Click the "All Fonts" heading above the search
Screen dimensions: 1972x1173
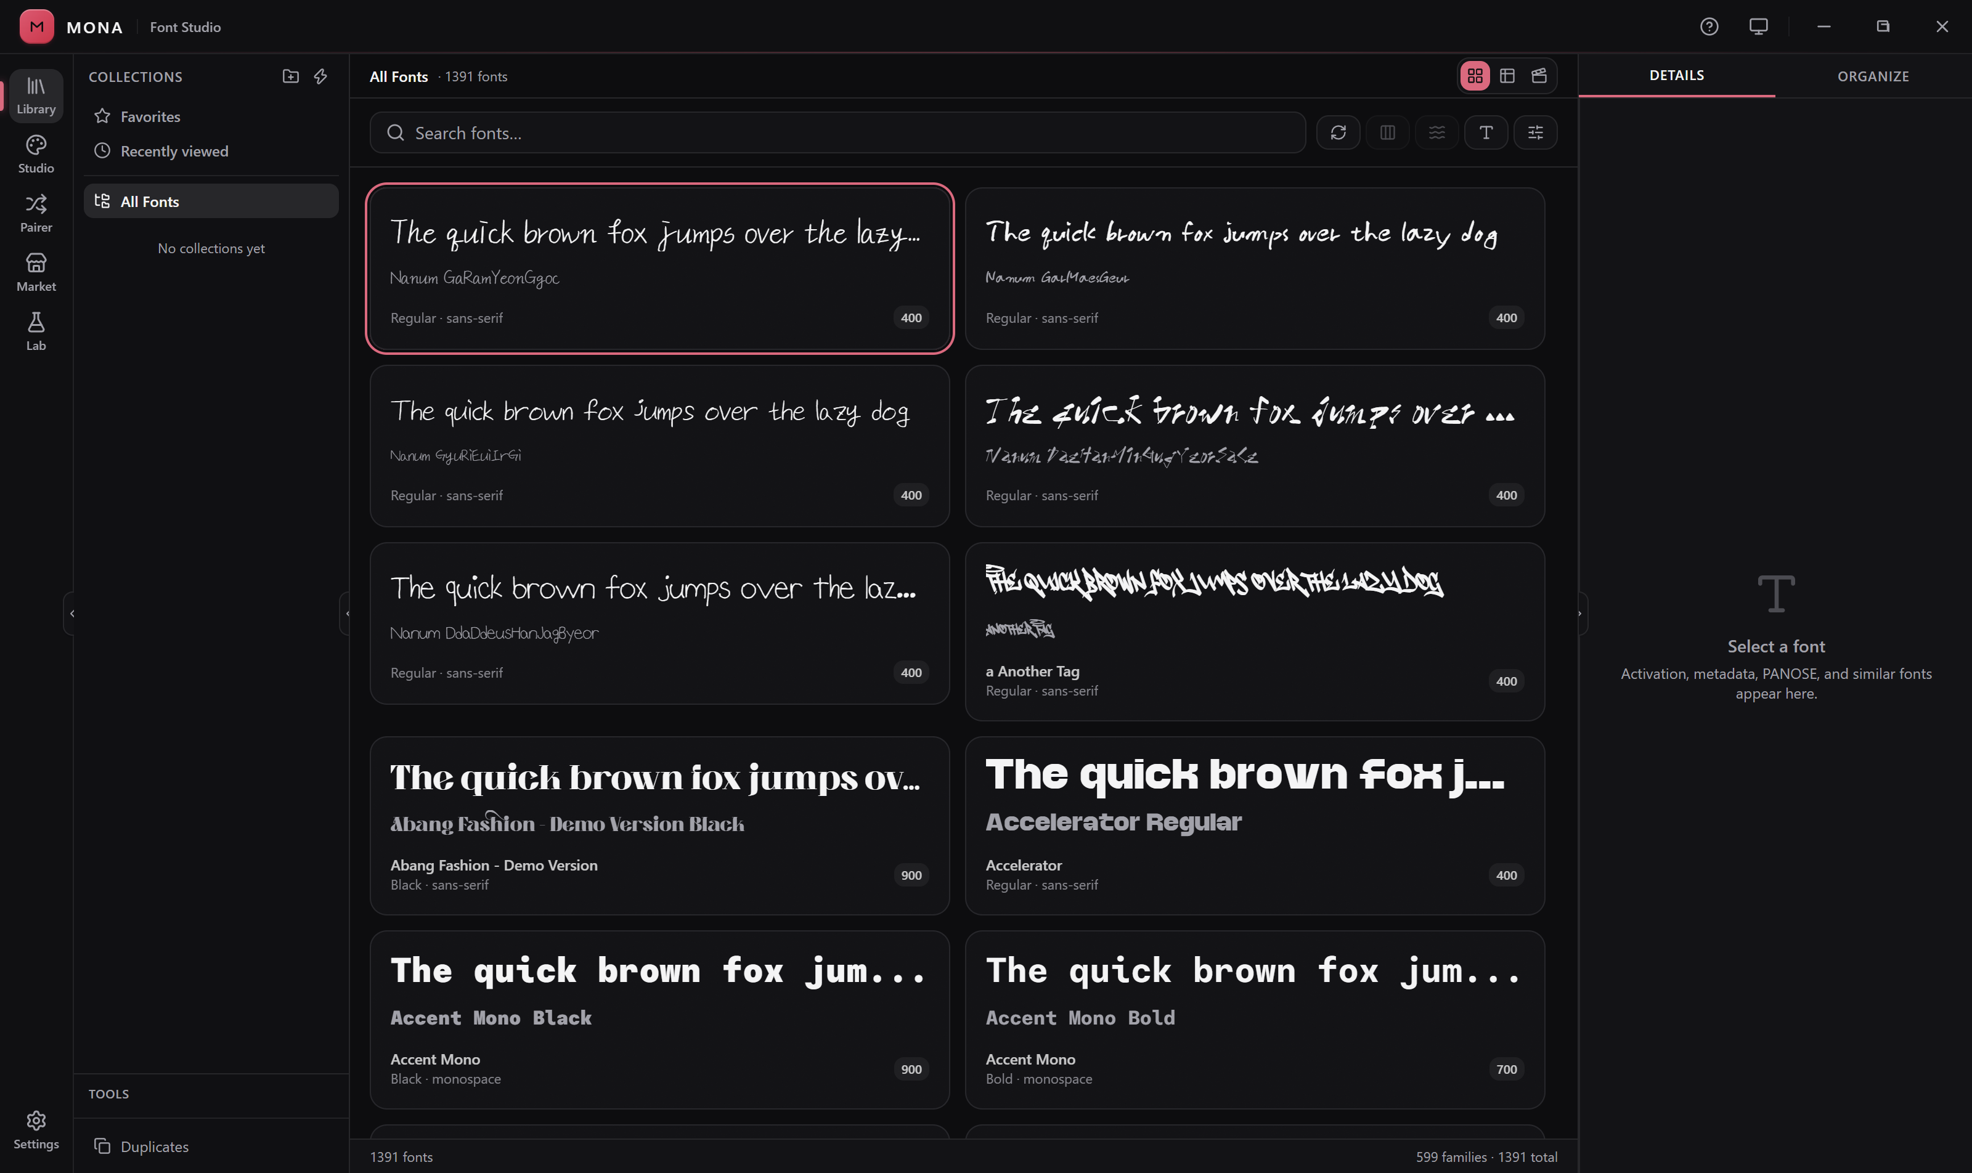(399, 76)
